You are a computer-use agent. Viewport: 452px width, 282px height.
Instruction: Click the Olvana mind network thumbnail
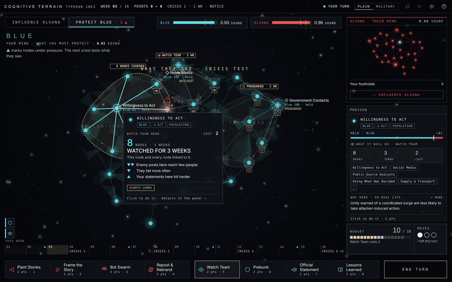click(x=396, y=51)
